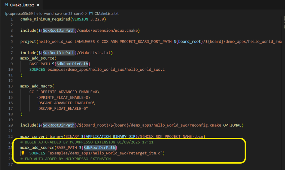Open the quick fix lightbulb on line 25
The height and width of the screenshot is (170, 285).
(x=23, y=153)
